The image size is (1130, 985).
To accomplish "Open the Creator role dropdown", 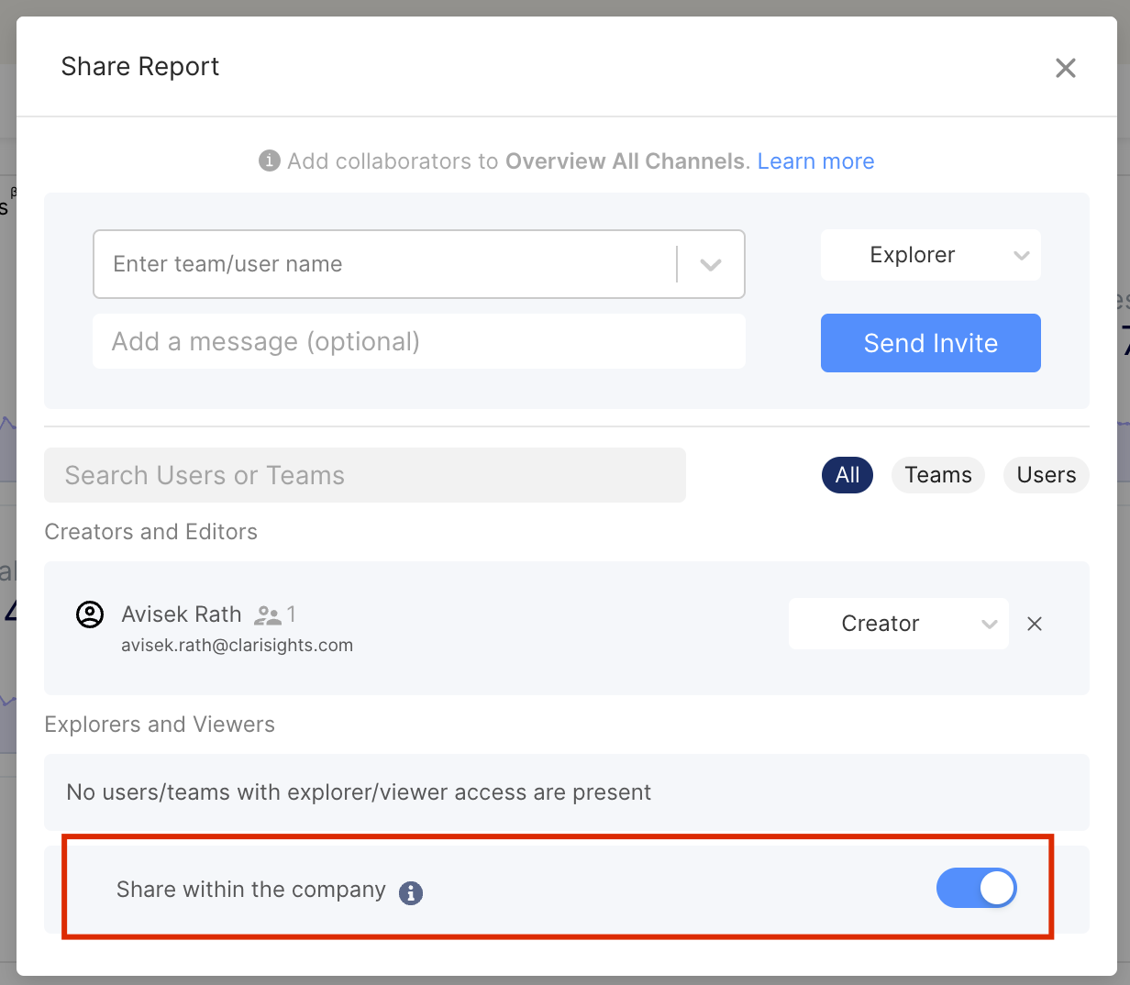I will tap(898, 624).
